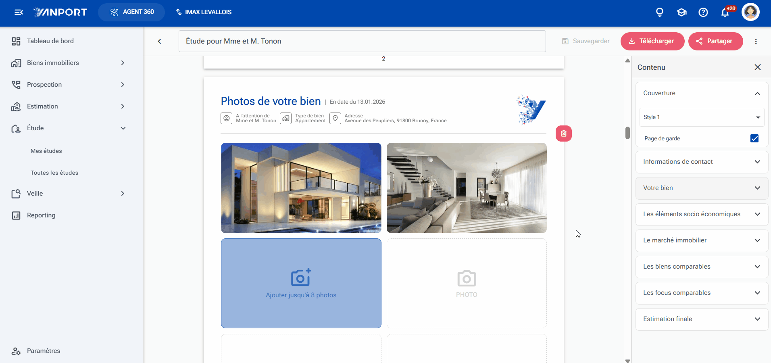
Task: Open Paramètres menu item
Action: pos(44,351)
